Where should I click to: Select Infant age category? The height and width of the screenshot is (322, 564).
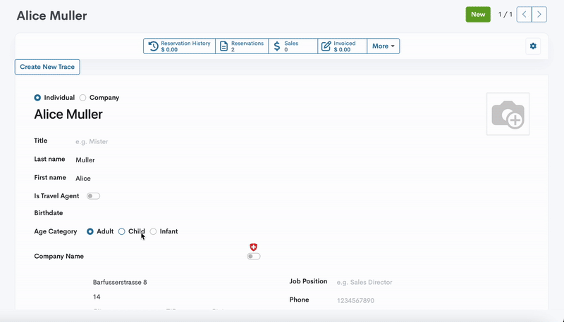[x=154, y=231]
